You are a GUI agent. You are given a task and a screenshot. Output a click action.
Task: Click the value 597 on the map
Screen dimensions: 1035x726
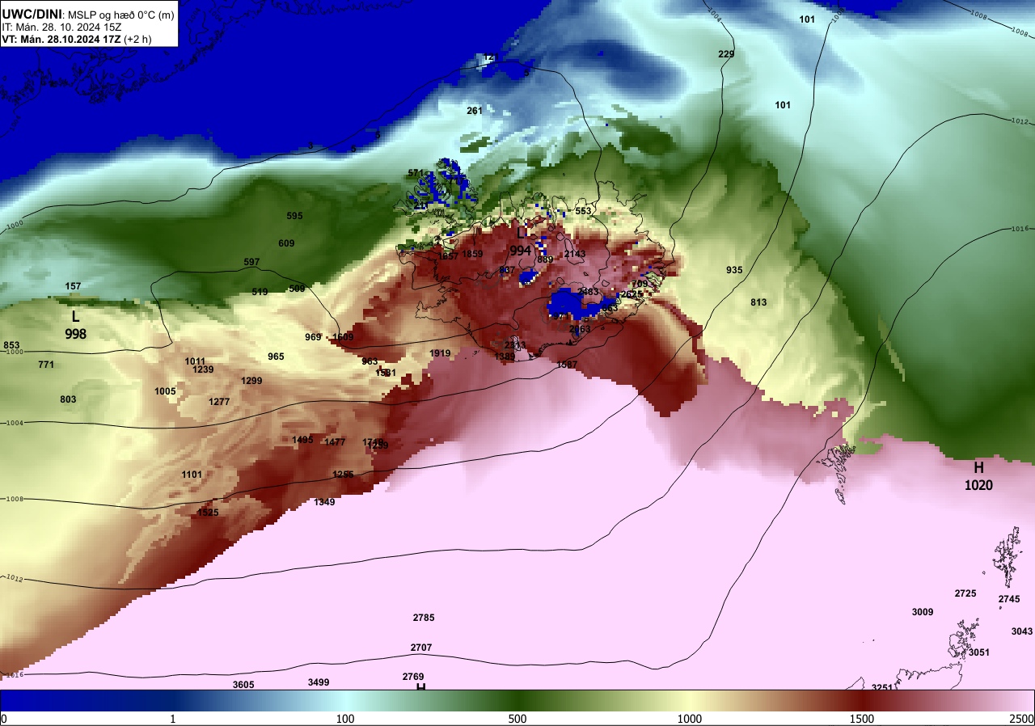[251, 262]
